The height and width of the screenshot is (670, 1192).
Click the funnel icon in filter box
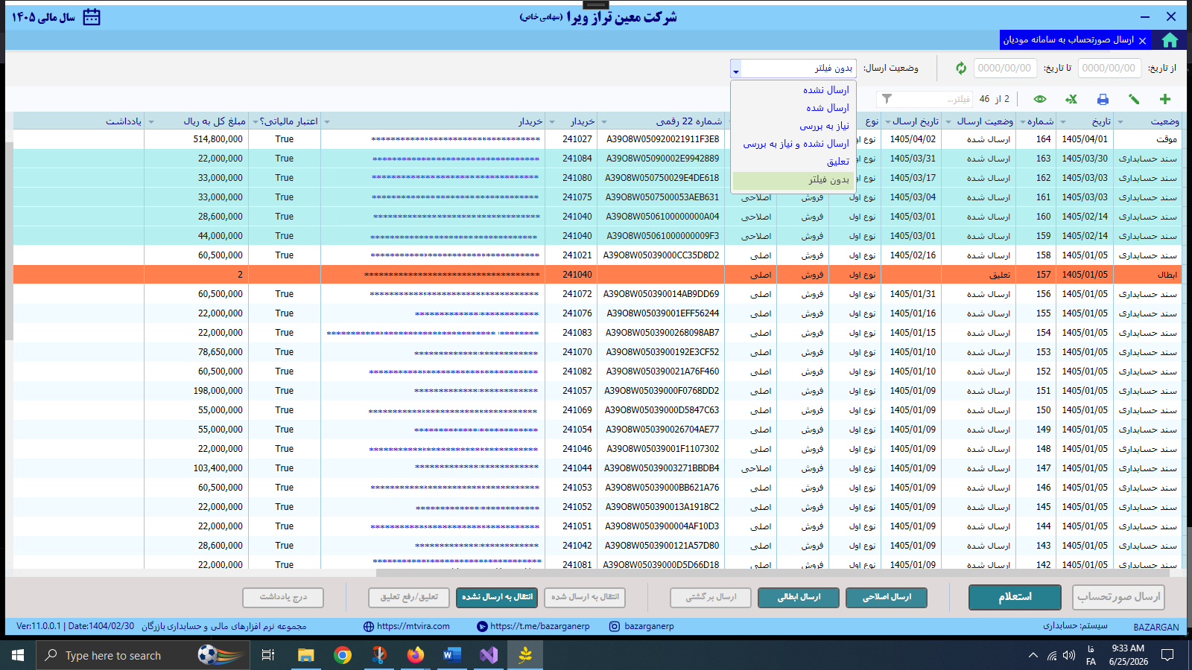pyautogui.click(x=887, y=99)
